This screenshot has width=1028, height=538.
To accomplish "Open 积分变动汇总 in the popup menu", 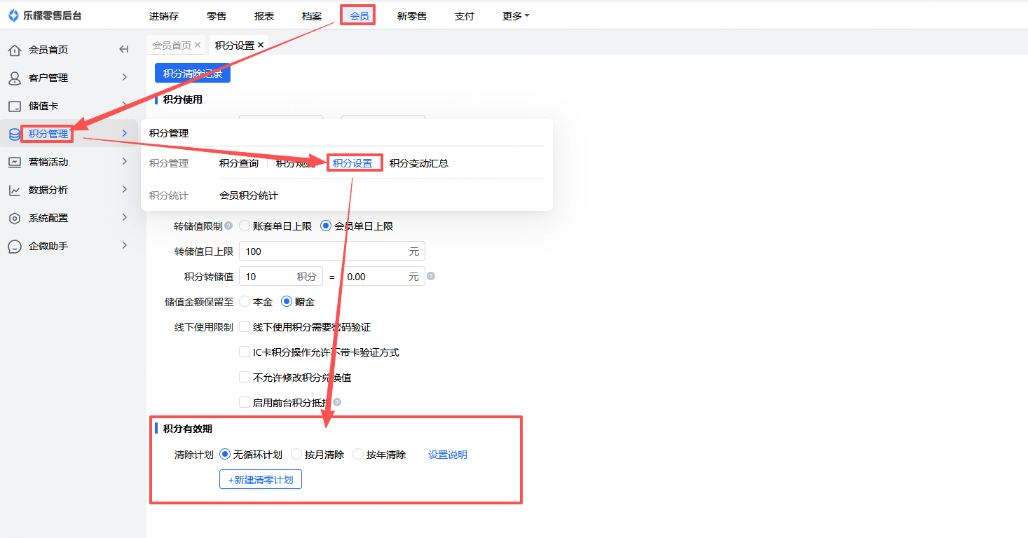I will pyautogui.click(x=419, y=163).
